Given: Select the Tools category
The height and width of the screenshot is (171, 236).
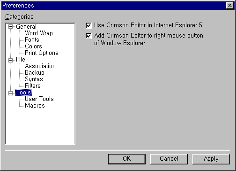Looking at the screenshot, I should coord(23,93).
